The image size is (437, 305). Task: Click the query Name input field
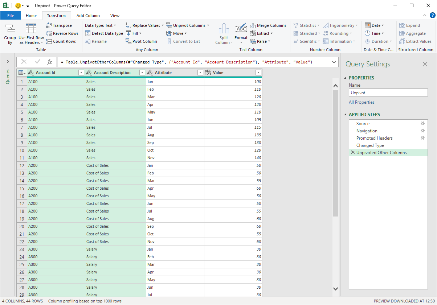click(388, 93)
